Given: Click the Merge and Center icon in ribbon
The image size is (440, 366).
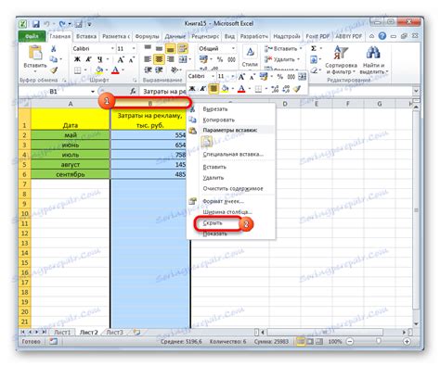Looking at the screenshot, I should 183,59.
